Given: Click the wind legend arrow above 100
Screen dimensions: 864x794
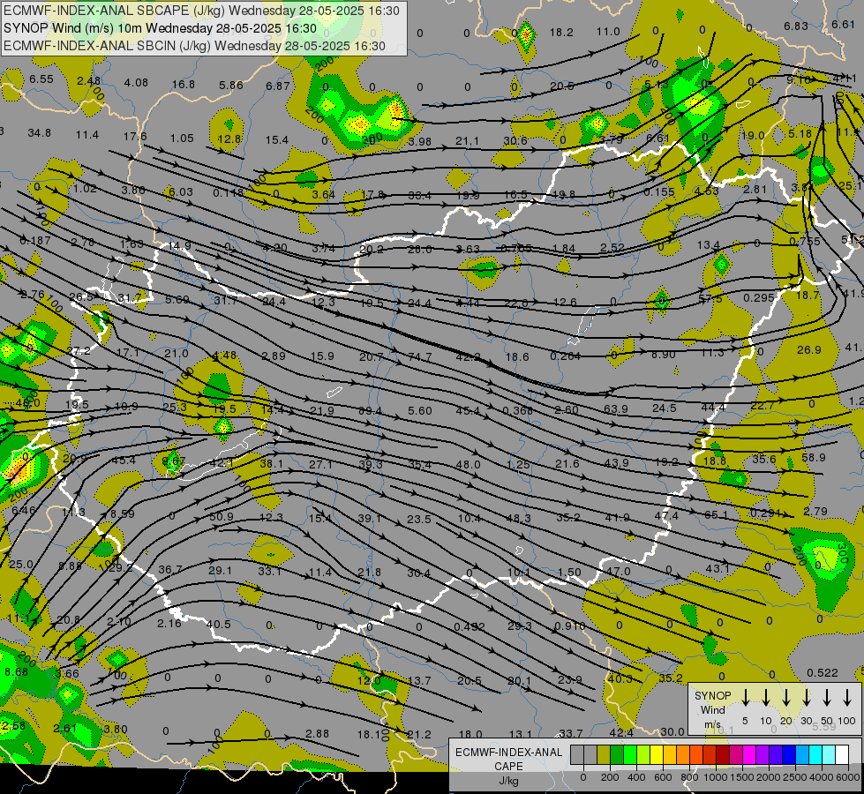Looking at the screenshot, I should pos(847,698).
